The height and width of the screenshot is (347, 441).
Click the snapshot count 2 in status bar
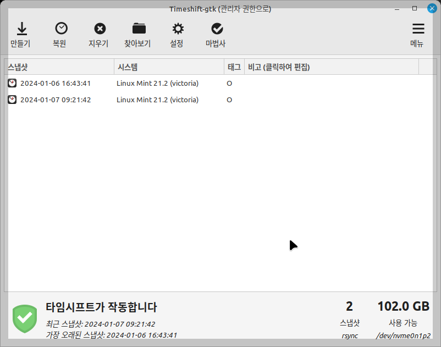(x=349, y=306)
